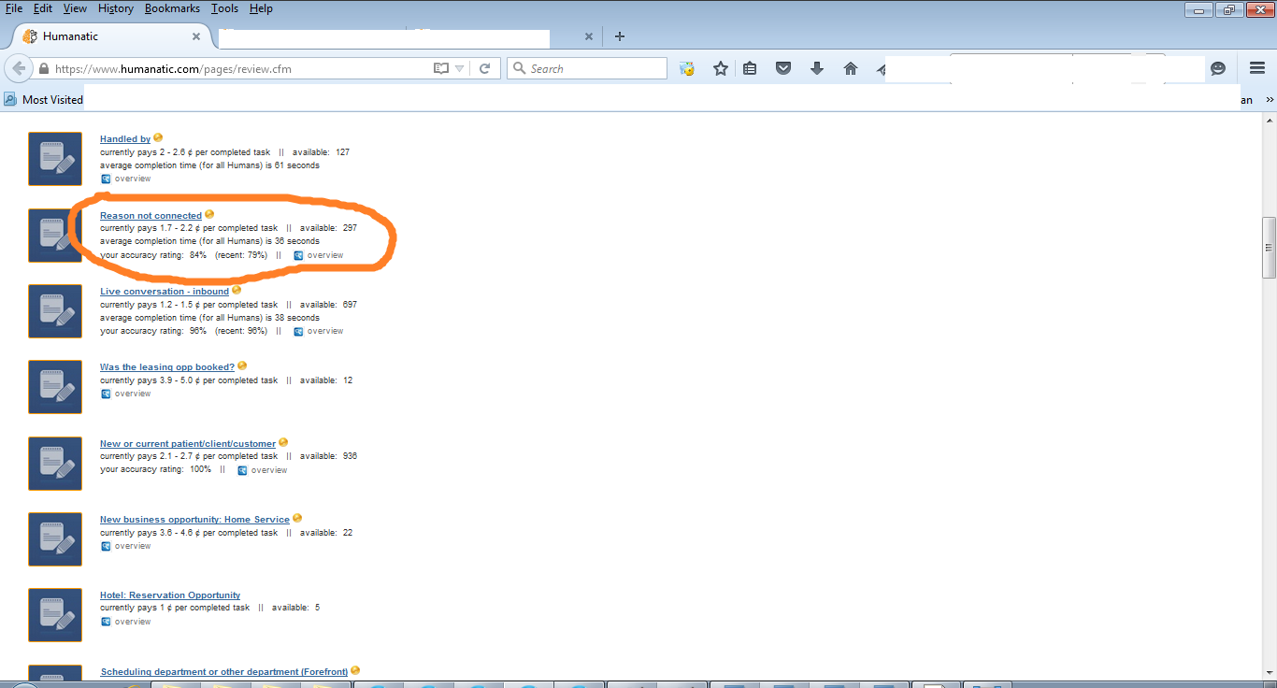Save the page to Pocket
Image resolution: width=1277 pixels, height=688 pixels.
[783, 68]
